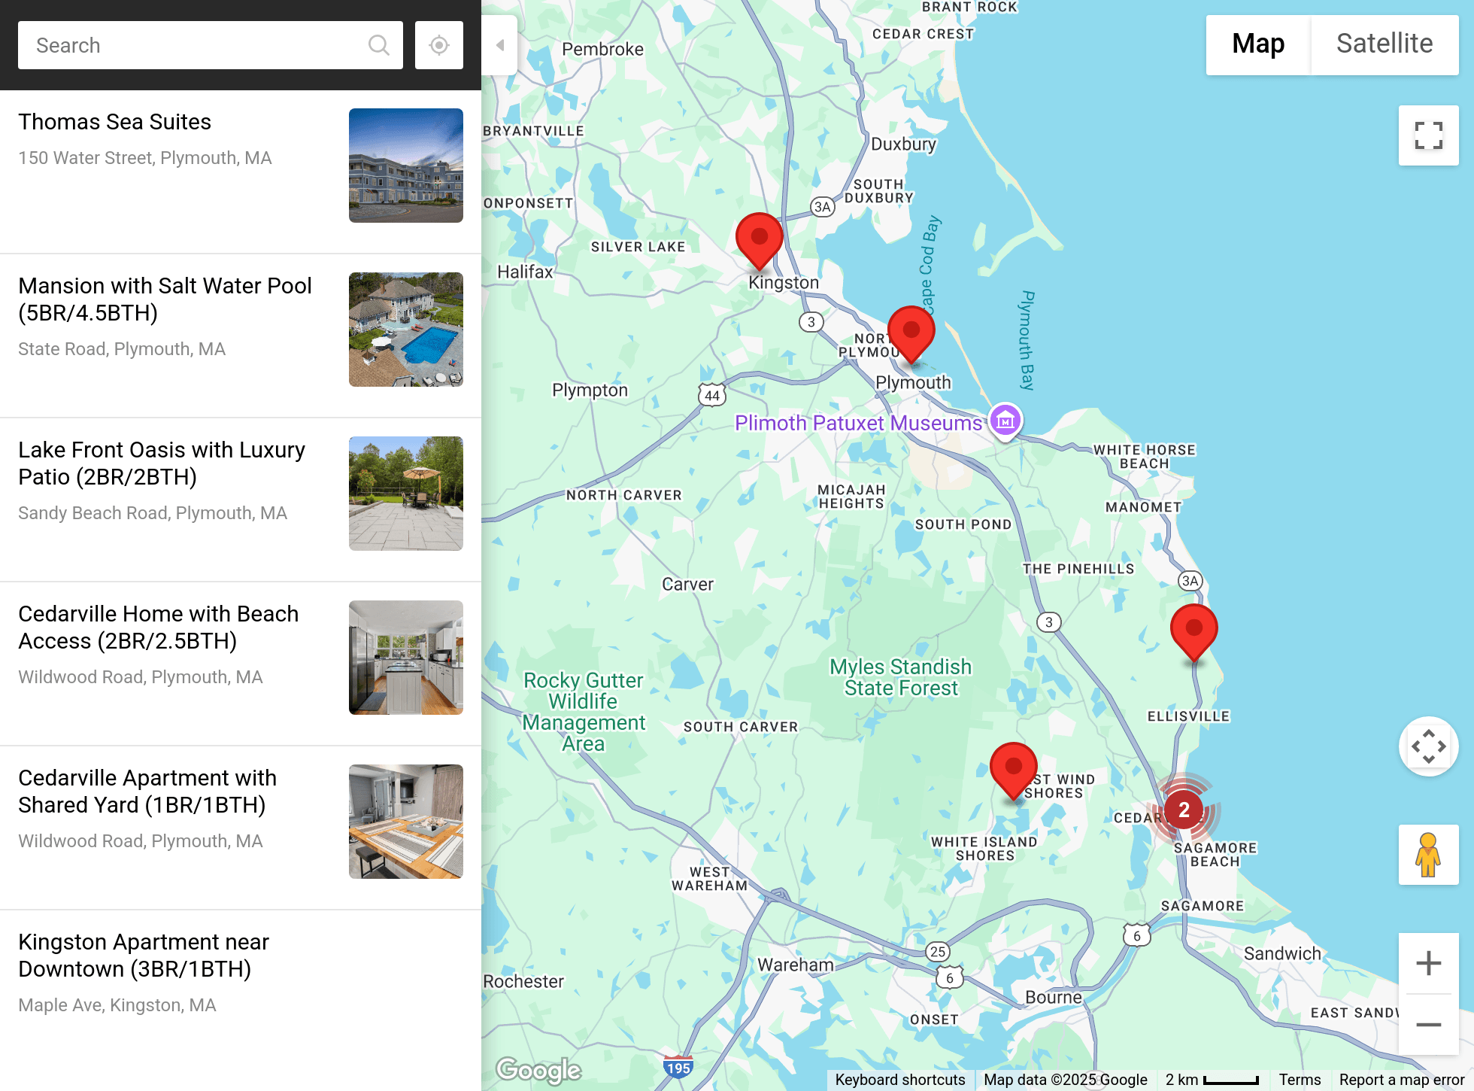Click the 2 km map scale control
The image size is (1474, 1091).
1212,1080
